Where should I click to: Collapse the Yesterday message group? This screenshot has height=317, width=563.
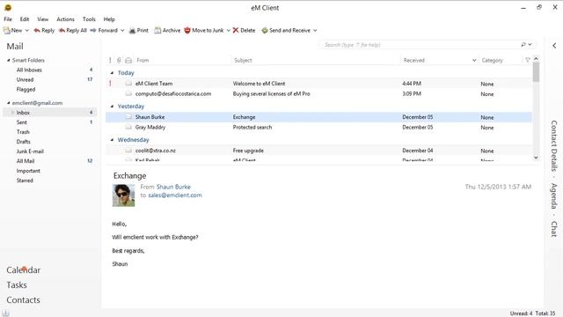(x=112, y=106)
